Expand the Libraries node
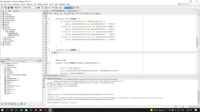 coord(3,39)
